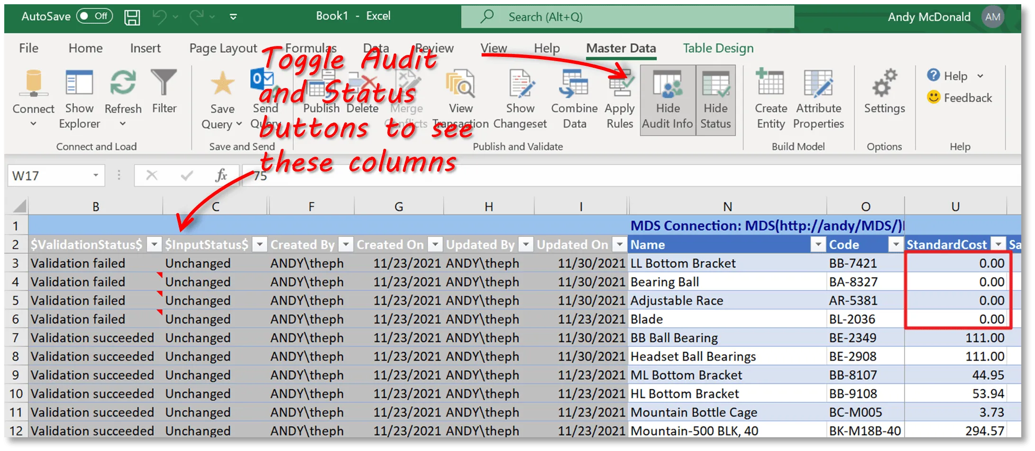Switch to the Table Design tab
This screenshot has height=451, width=1035.
click(718, 48)
